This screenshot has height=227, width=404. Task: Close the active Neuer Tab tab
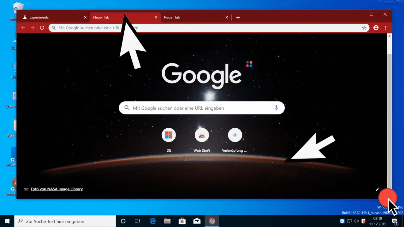(x=156, y=17)
